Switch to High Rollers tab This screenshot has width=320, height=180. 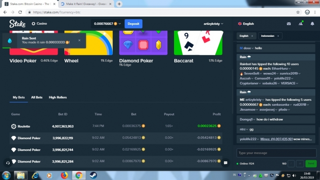coord(58,97)
